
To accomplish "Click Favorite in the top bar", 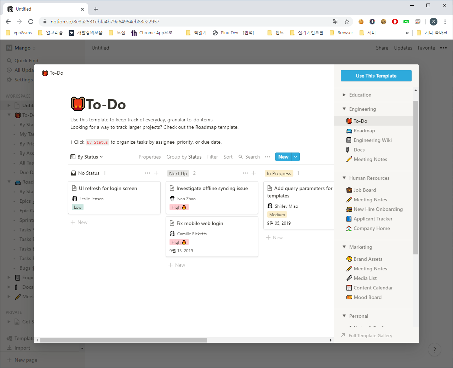I will point(426,48).
